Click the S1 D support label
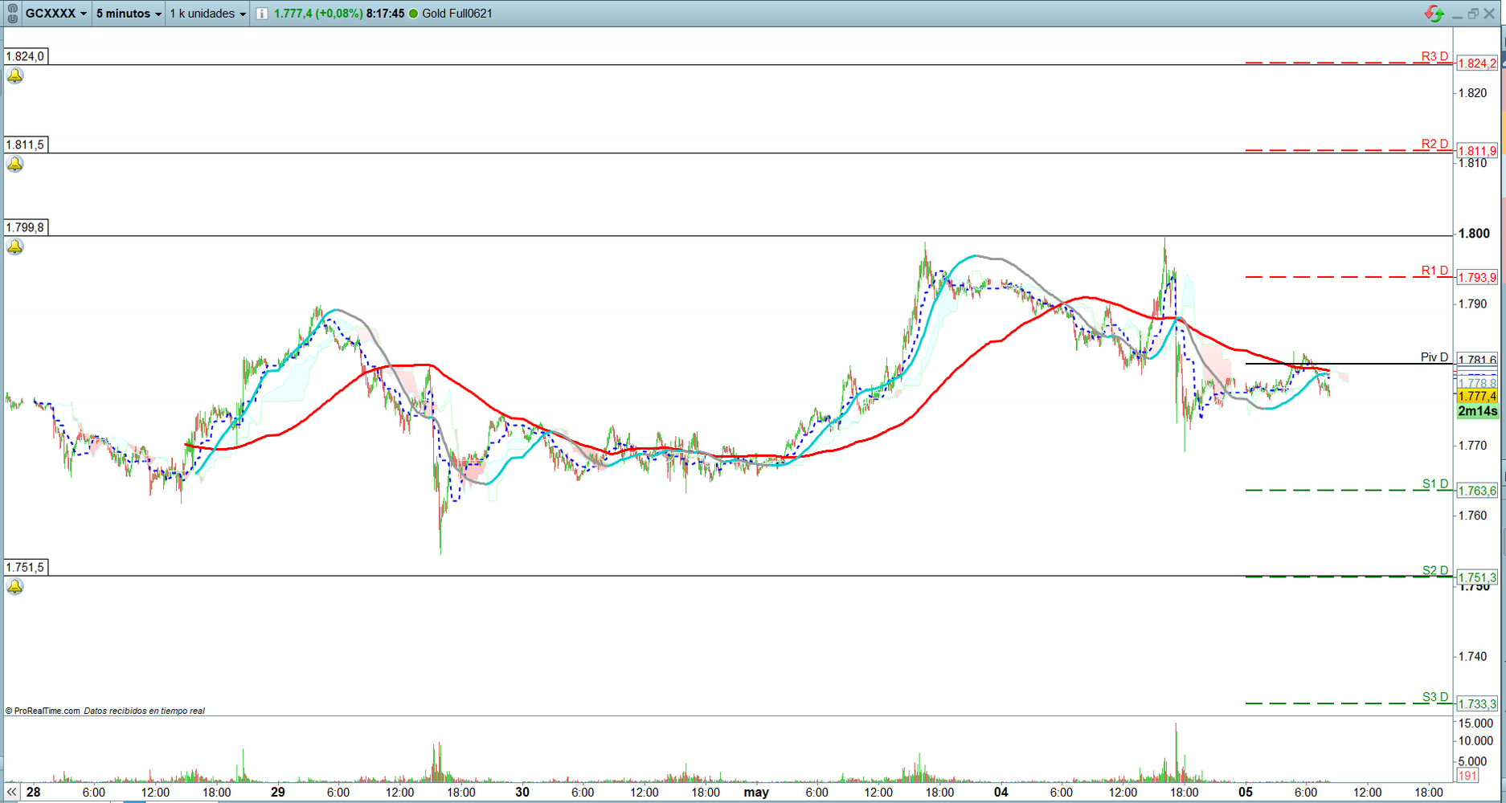This screenshot has height=803, width=1506. point(1435,483)
